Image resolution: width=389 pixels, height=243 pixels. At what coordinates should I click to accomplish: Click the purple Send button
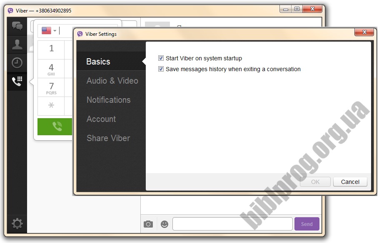pyautogui.click(x=307, y=224)
